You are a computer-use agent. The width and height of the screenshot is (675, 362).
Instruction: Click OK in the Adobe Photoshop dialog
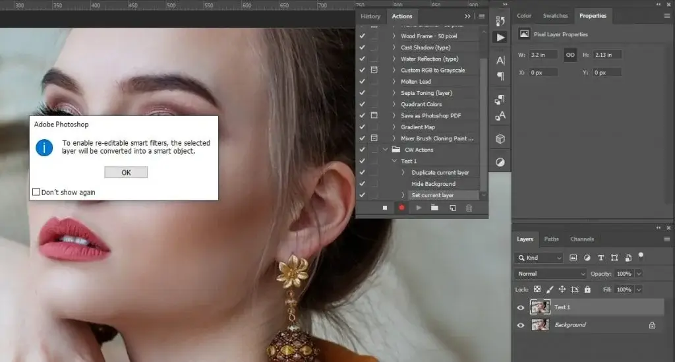pyautogui.click(x=126, y=172)
